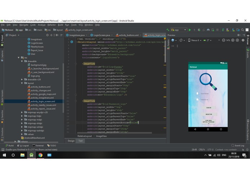Image resolution: width=250 pixels, height=177 pixels.
Task: Show warnings and errors icon in preview
Action: point(243,40)
